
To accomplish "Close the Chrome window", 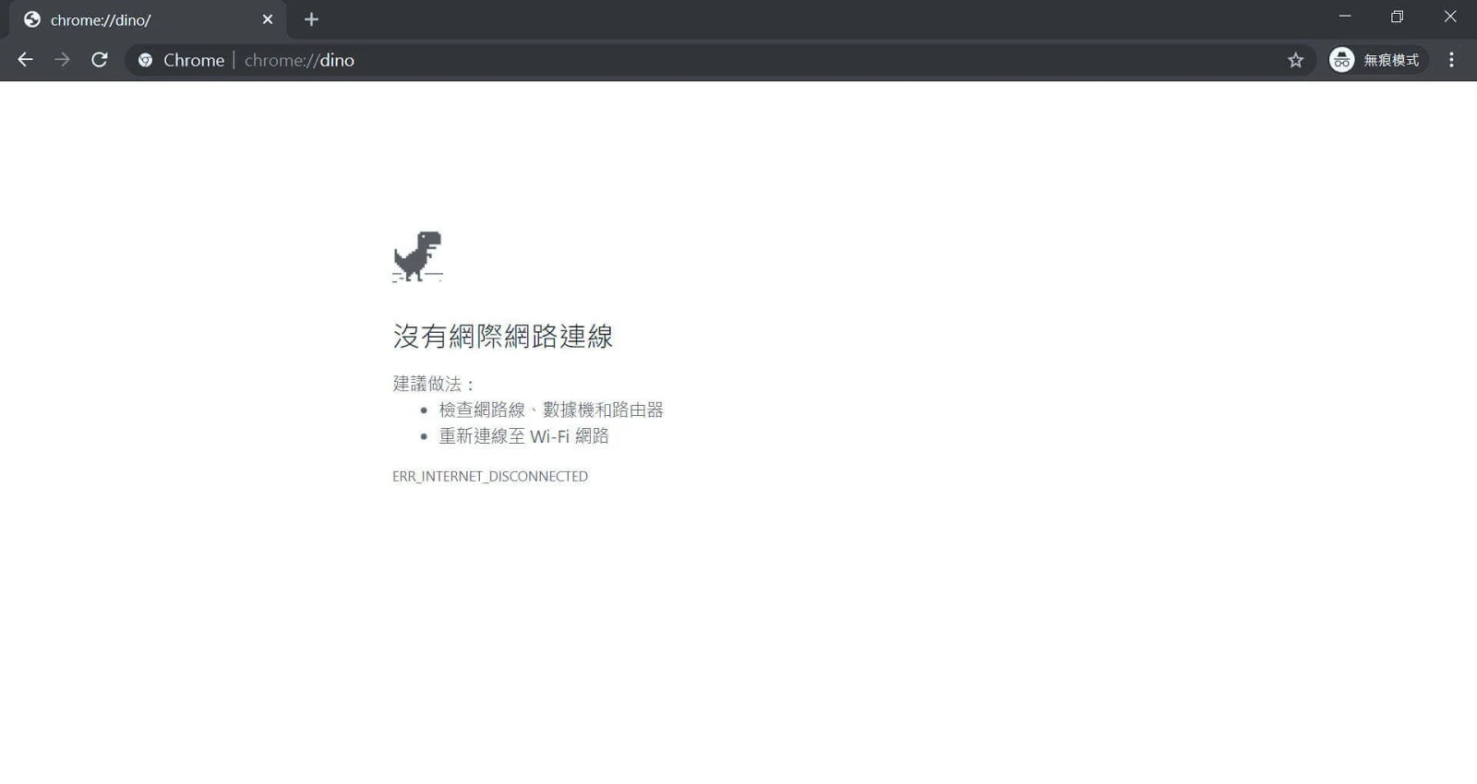I will click(x=1450, y=17).
